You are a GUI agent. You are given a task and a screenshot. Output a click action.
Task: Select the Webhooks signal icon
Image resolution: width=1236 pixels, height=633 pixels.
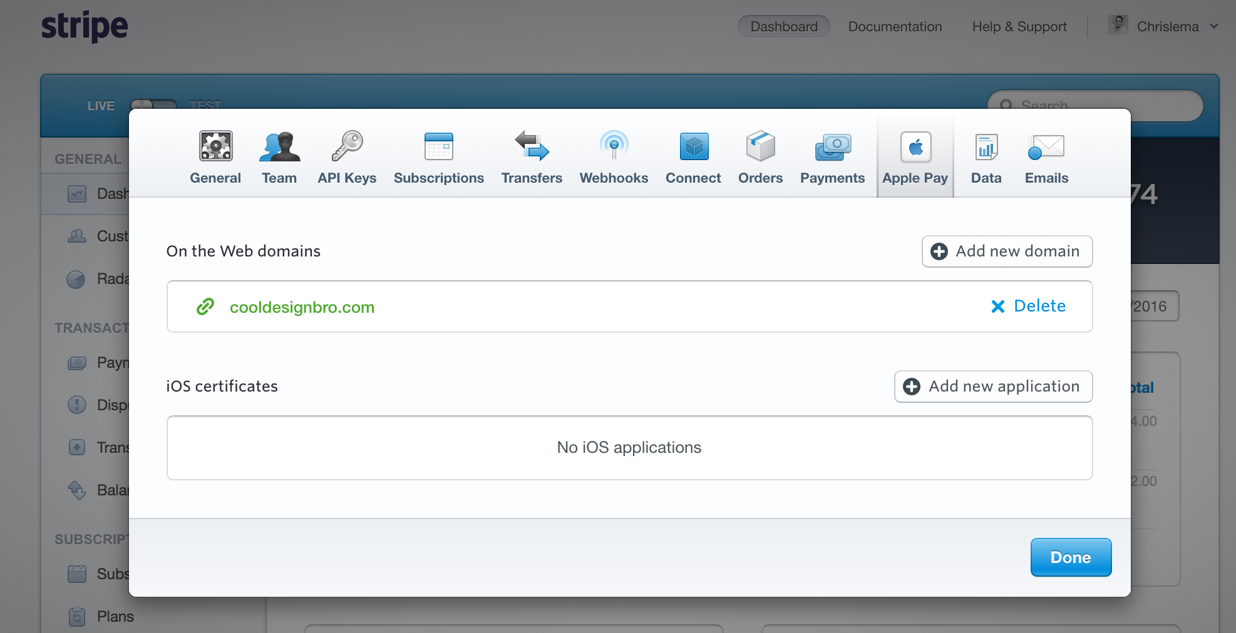614,146
